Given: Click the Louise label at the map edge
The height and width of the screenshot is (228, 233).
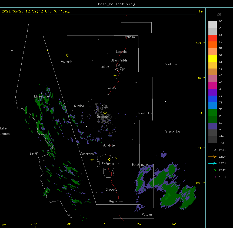Looking at the screenshot, I should click(5, 134).
